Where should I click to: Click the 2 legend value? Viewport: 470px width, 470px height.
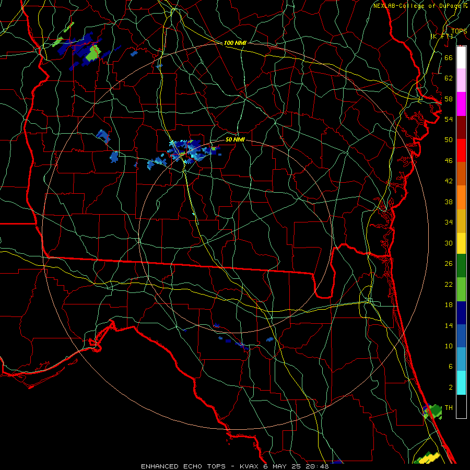tap(450, 387)
